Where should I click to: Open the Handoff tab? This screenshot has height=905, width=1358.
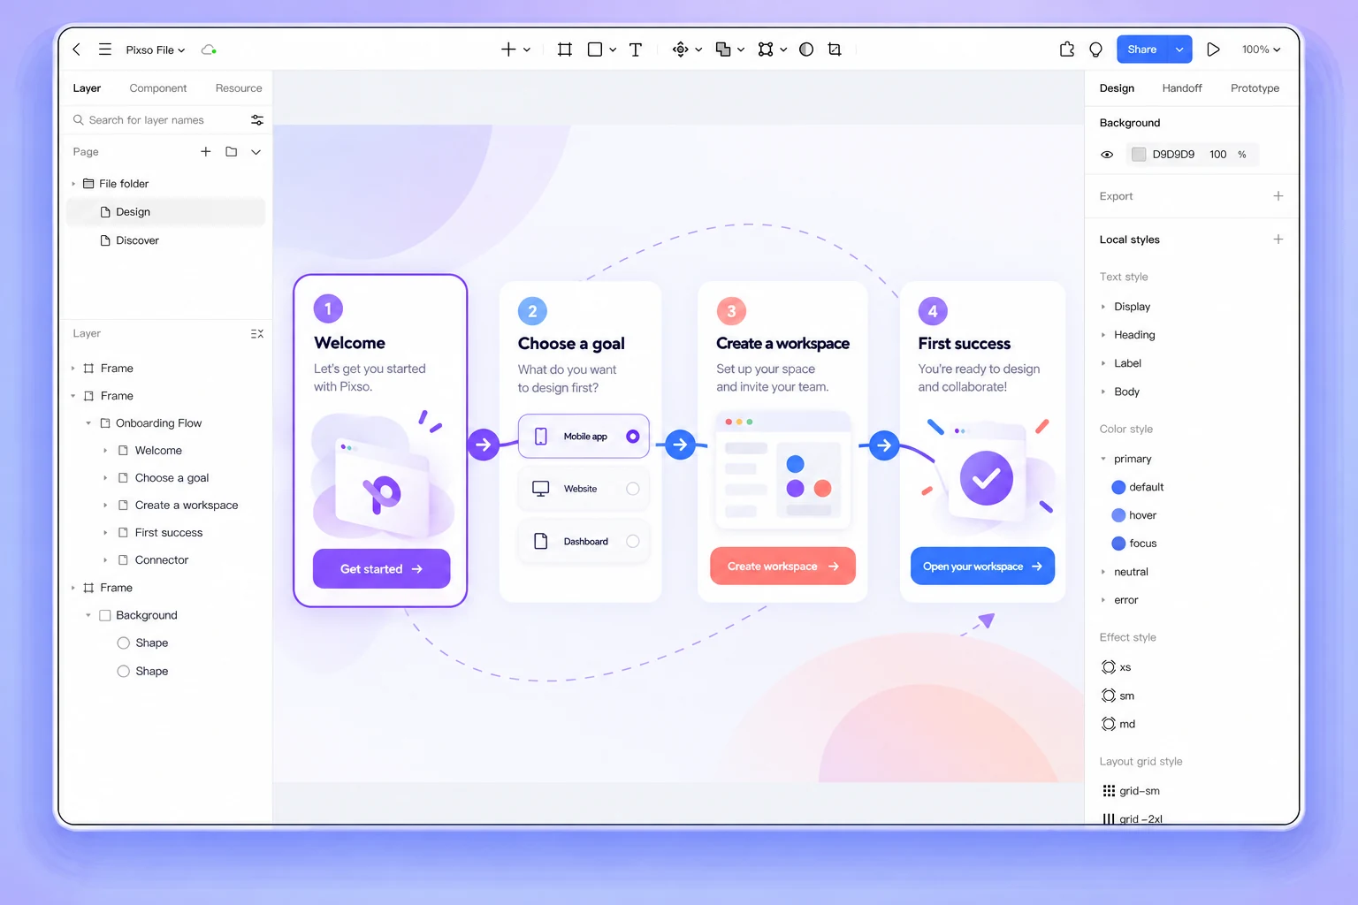click(1182, 88)
